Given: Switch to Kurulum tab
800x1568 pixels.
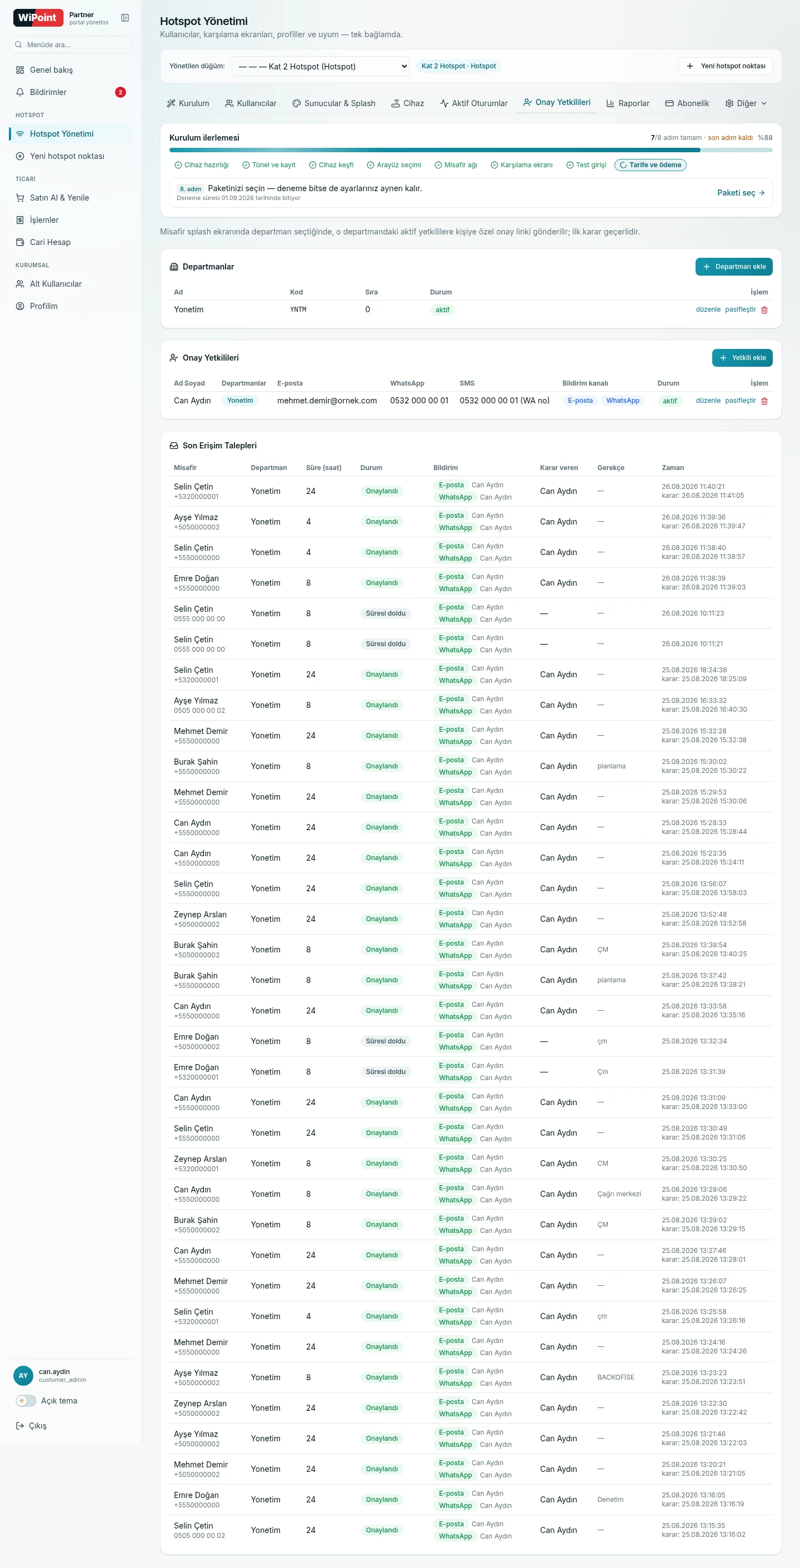Looking at the screenshot, I should pos(188,103).
